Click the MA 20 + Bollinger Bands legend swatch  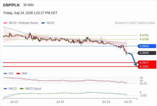pyautogui.click(x=5, y=23)
